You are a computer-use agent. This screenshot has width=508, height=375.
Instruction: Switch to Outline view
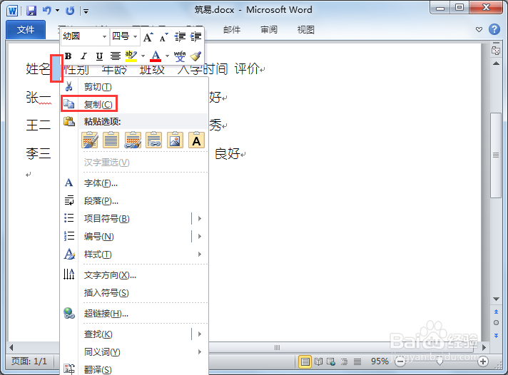pyautogui.click(x=344, y=361)
